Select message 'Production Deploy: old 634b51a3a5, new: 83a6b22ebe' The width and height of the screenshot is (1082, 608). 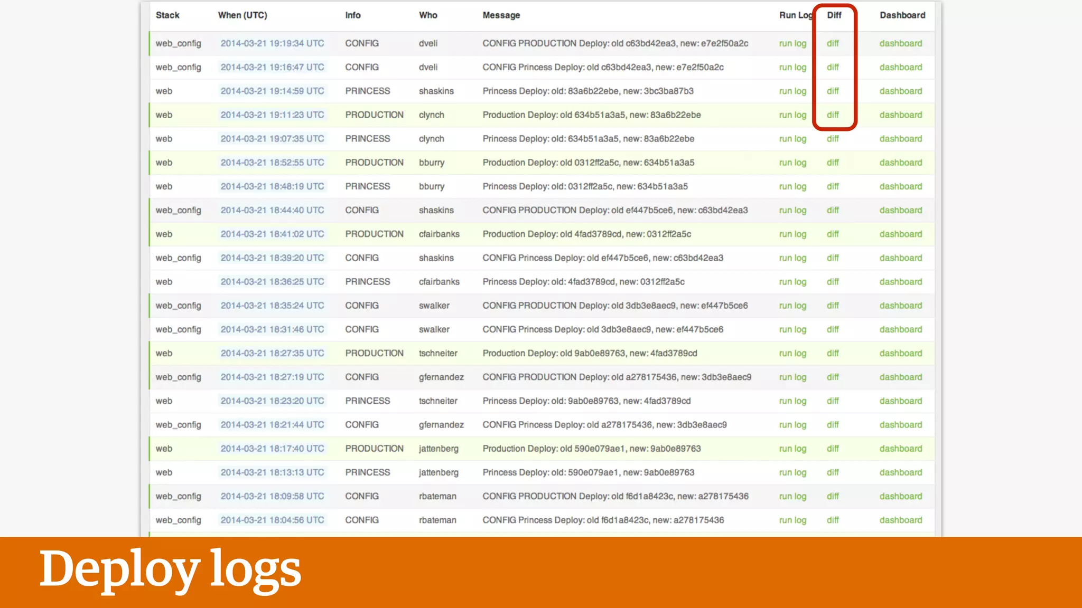tap(592, 115)
